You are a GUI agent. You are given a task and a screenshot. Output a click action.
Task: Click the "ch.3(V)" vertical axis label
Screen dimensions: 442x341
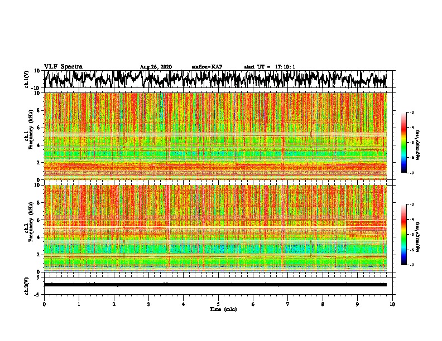point(27,286)
